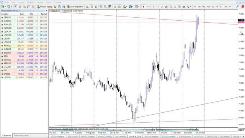Toggle chart shift icon
This screenshot has width=245, height=138.
pos(119,7)
